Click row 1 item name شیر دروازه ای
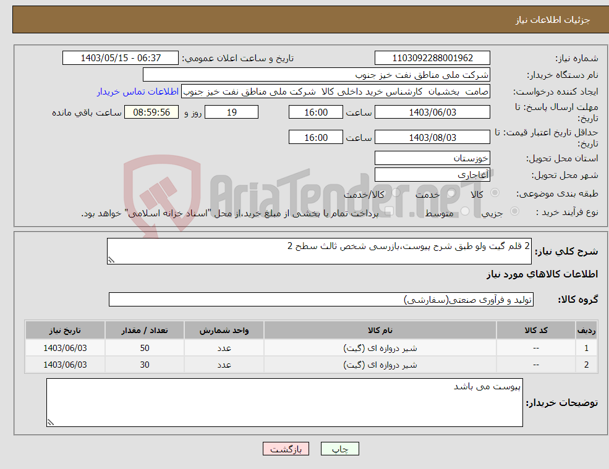609x469 pixels. point(380,349)
